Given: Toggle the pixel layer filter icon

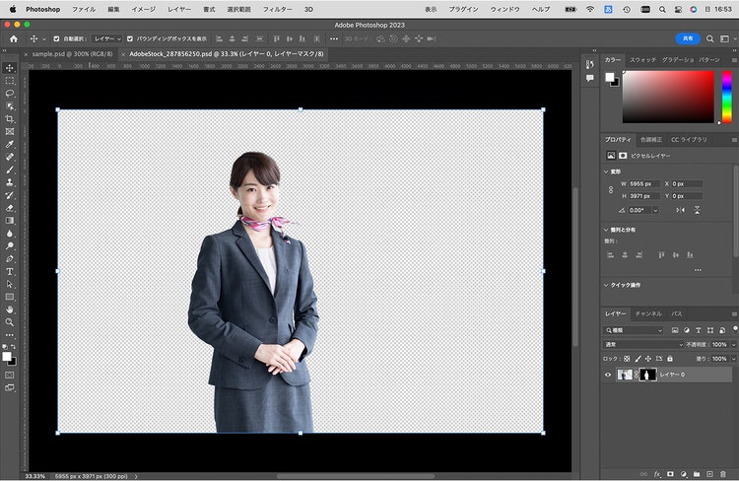Looking at the screenshot, I should [675, 330].
